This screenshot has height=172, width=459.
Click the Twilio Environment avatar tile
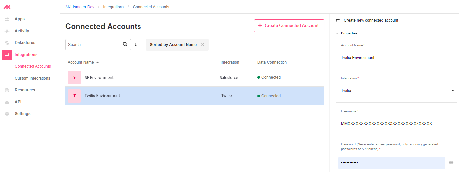point(74,96)
